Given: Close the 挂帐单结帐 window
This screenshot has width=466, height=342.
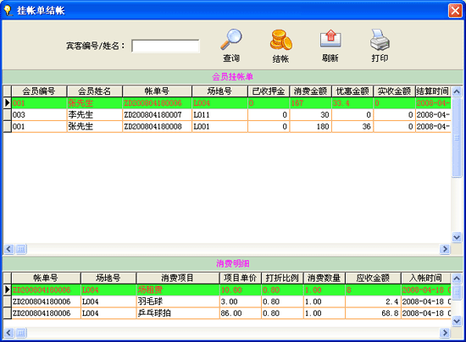Looking at the screenshot, I should (455, 11).
